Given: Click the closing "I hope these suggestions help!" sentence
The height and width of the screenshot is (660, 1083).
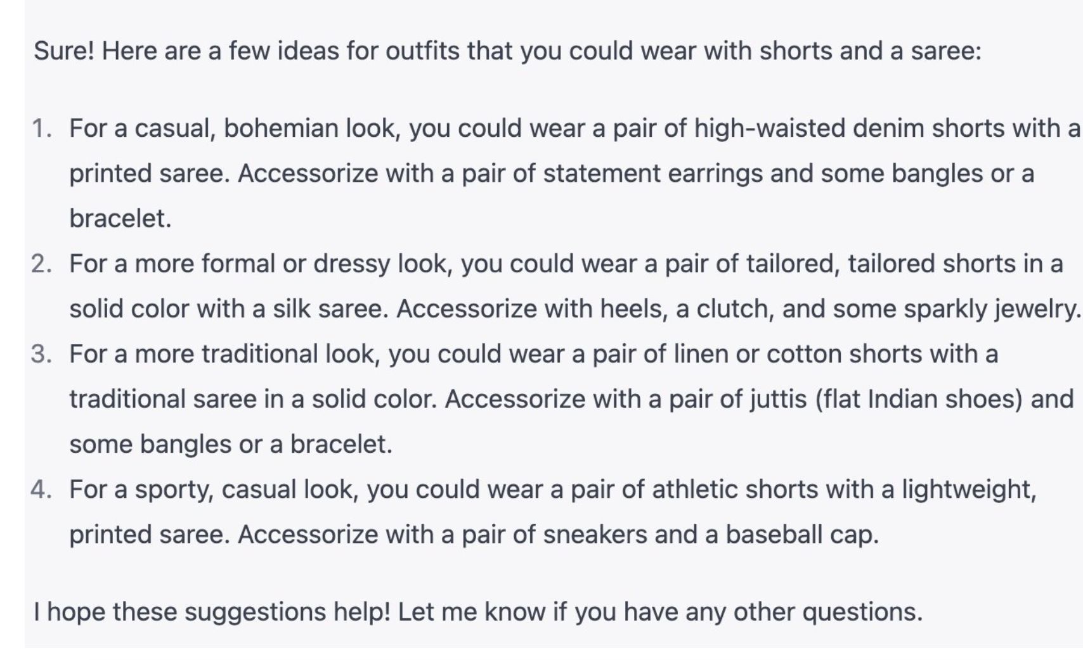Looking at the screenshot, I should (212, 612).
